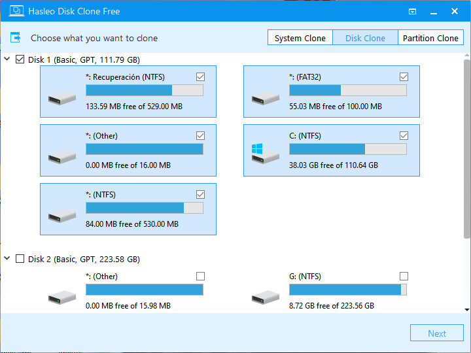Check the Disk 2 checkbox
471x353 pixels.
coord(20,258)
